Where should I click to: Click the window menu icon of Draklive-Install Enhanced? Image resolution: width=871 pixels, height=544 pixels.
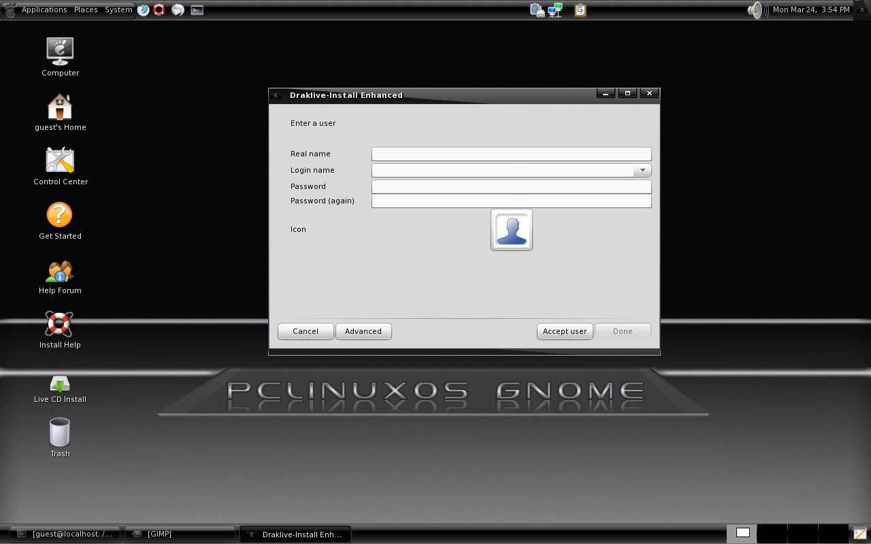(277, 95)
